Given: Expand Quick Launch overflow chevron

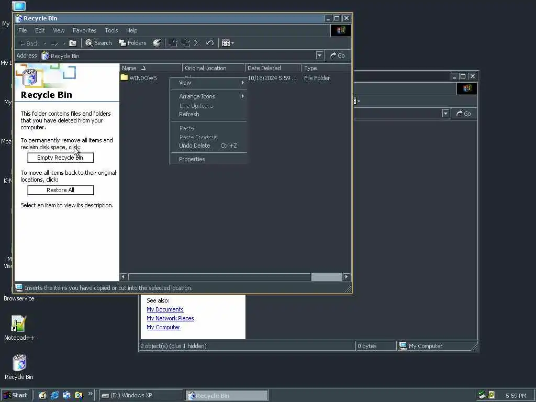Looking at the screenshot, I should (x=90, y=394).
